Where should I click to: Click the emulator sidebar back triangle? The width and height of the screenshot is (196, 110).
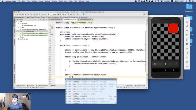click(187, 53)
